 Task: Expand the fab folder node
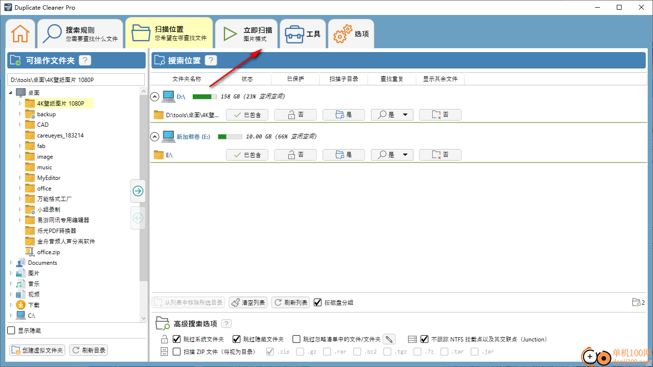pyautogui.click(x=20, y=146)
